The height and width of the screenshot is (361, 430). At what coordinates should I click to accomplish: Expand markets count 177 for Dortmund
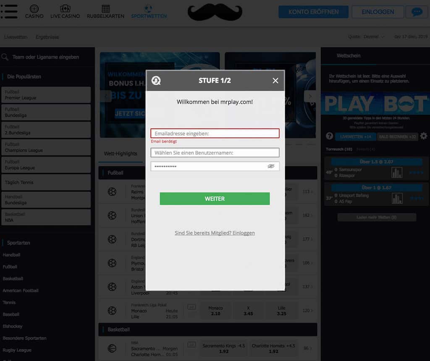coord(307,239)
